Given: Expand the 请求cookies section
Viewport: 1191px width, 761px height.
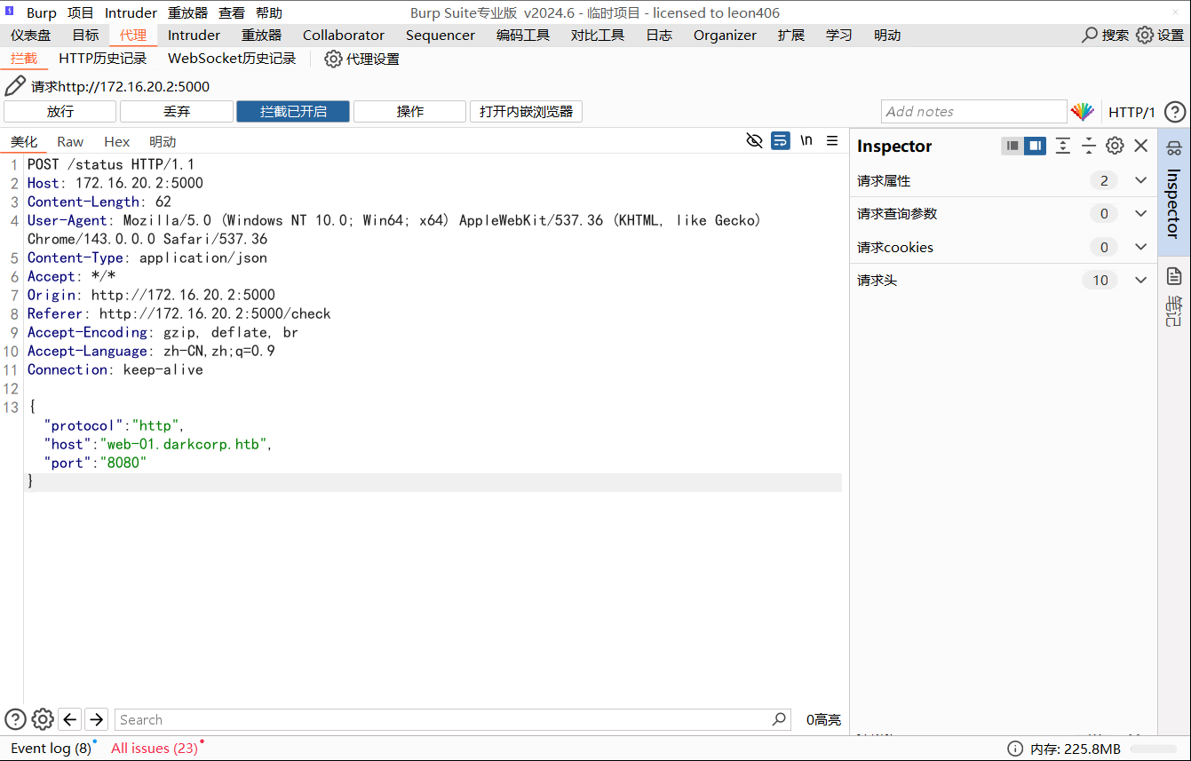Looking at the screenshot, I should (x=1141, y=247).
